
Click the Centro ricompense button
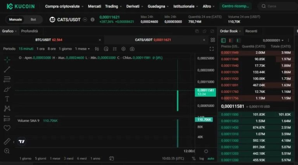[236, 6]
